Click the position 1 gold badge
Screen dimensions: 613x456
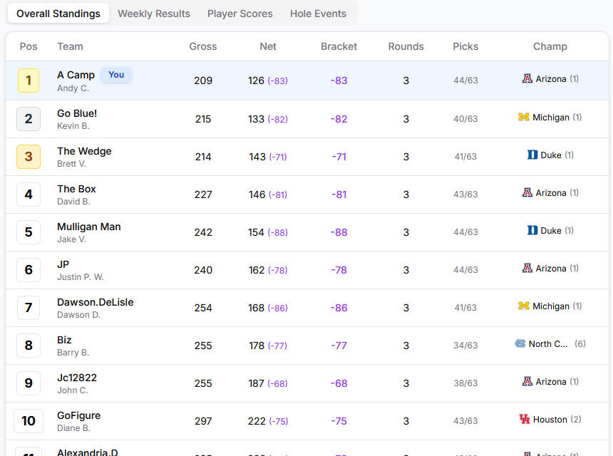29,81
